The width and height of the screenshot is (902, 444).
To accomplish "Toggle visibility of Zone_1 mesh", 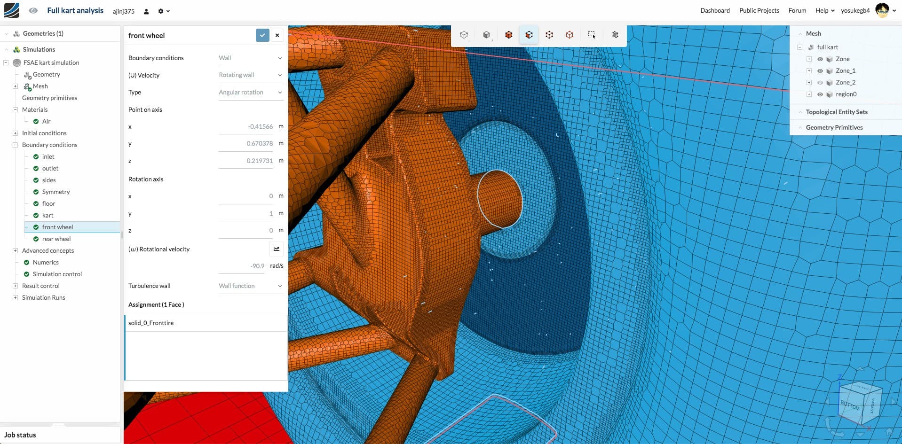I will pos(820,71).
